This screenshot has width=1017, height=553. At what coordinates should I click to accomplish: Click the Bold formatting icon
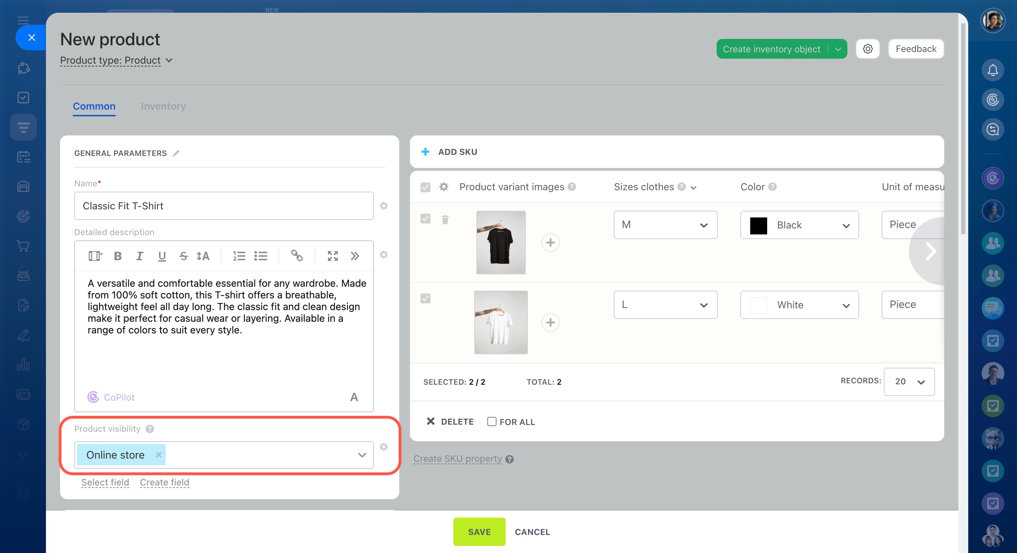(x=118, y=256)
